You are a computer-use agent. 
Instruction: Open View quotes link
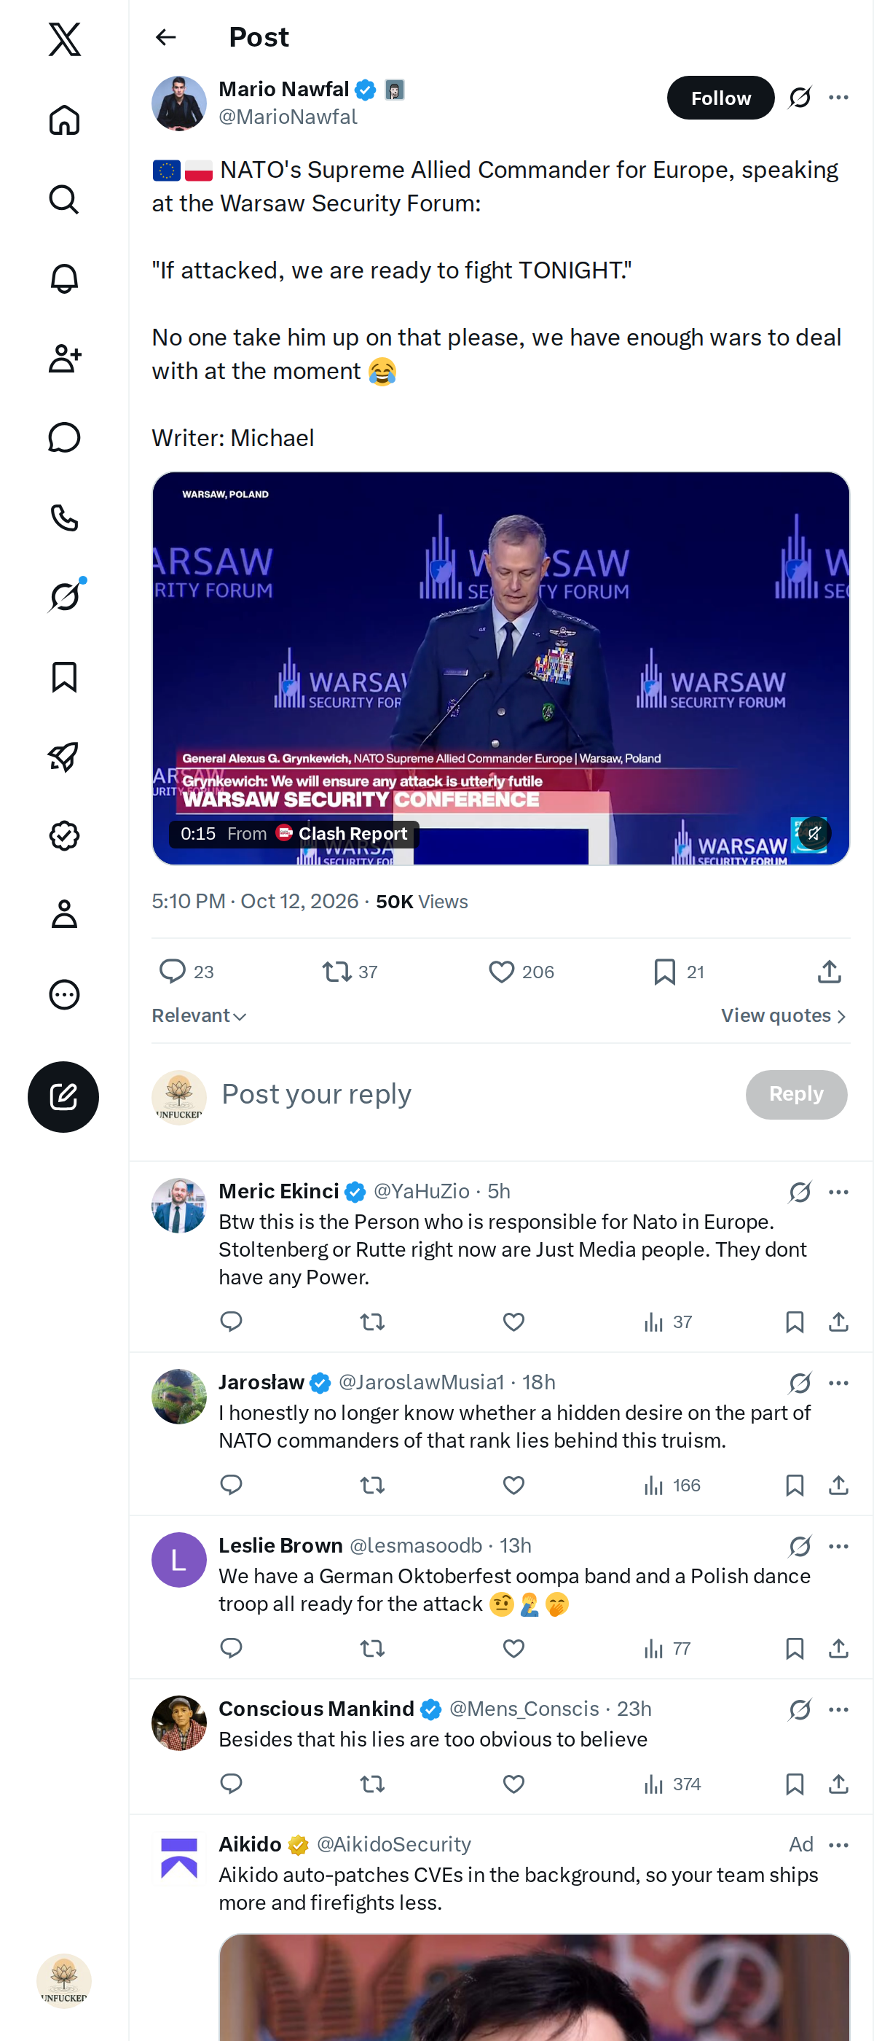pos(784,1015)
